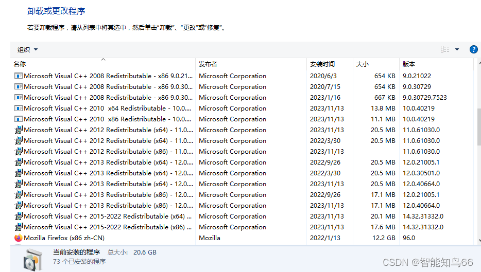
Task: Sort by the 大小 column header
Action: [x=376, y=64]
